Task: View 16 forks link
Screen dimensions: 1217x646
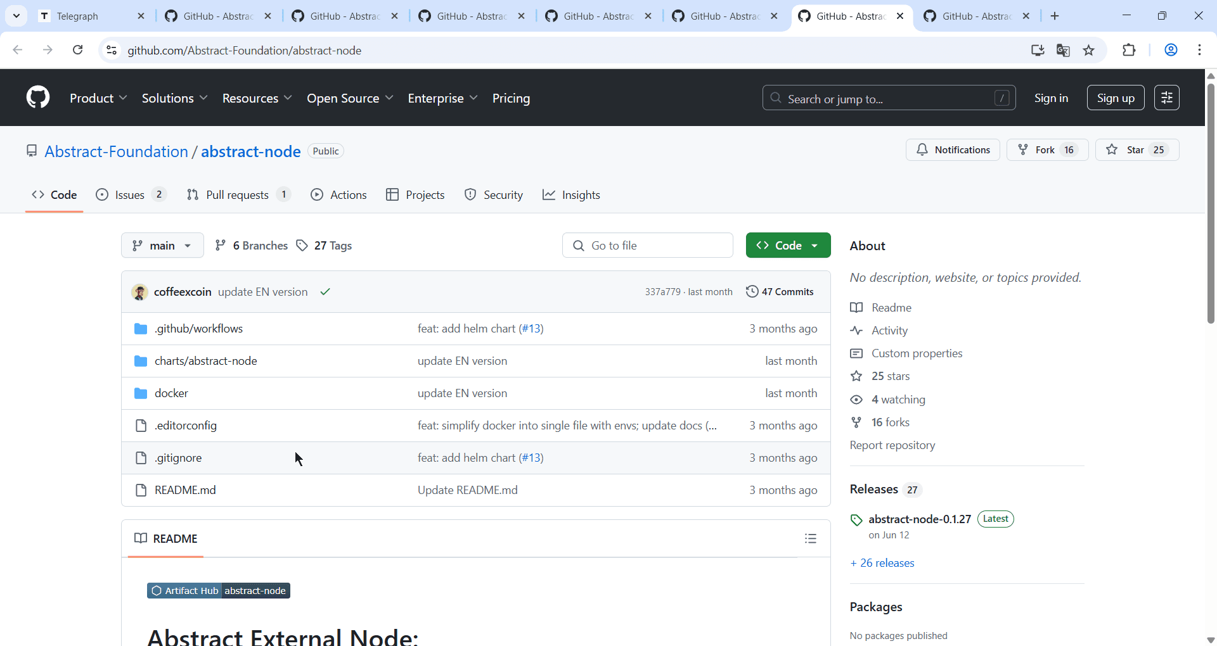Action: pos(880,422)
